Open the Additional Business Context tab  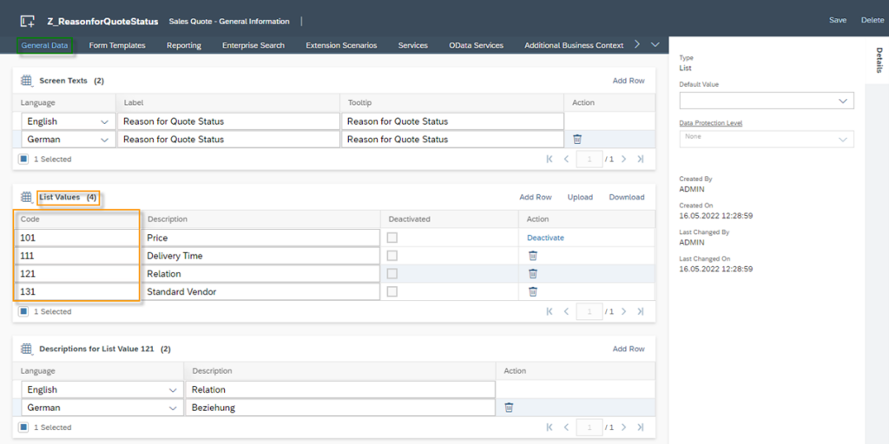click(574, 45)
